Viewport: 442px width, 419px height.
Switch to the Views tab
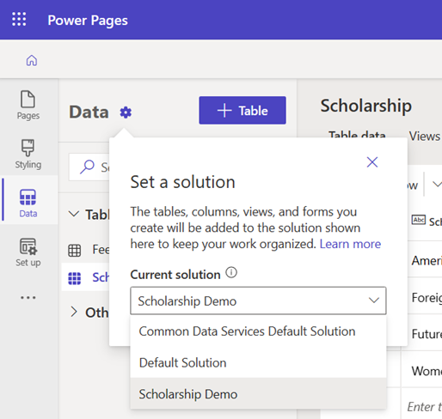point(424,137)
